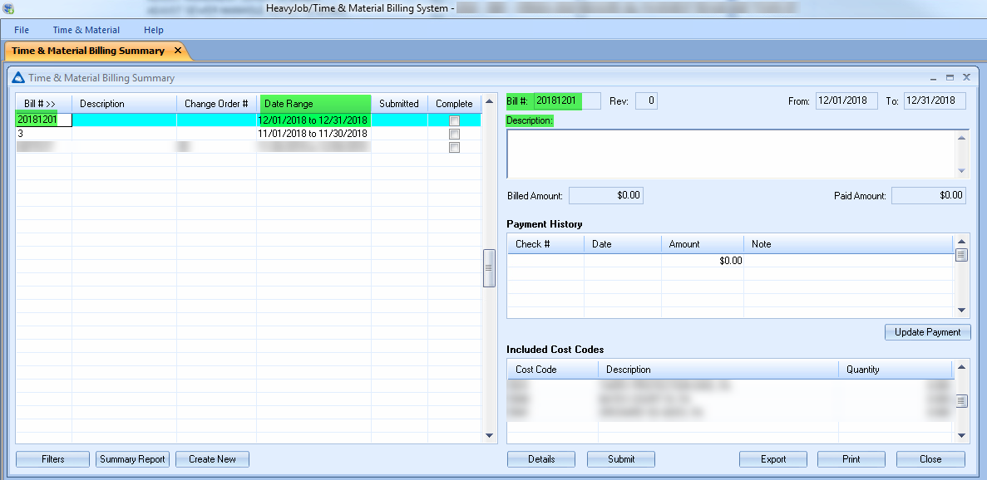Sort by the Bill # column header

pyautogui.click(x=43, y=104)
